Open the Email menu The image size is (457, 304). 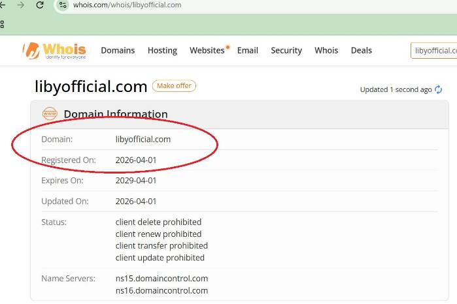pos(247,50)
